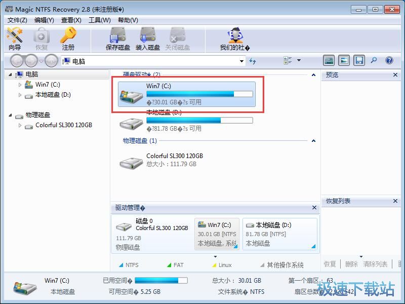Screen dimensions: 405x304
Task: Open the 工具(W) menu
Action: click(x=99, y=20)
